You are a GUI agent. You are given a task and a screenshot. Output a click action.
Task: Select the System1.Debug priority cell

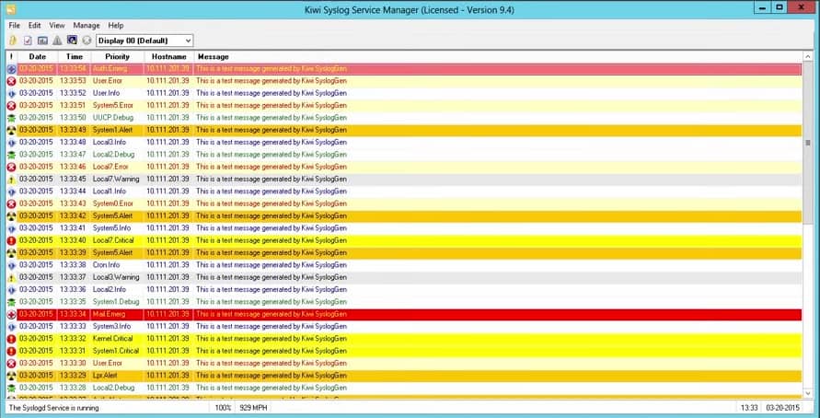click(116, 302)
